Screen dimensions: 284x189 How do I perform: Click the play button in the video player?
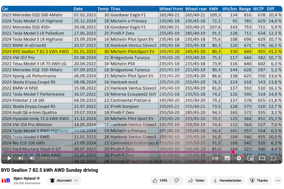pyautogui.click(x=9, y=158)
